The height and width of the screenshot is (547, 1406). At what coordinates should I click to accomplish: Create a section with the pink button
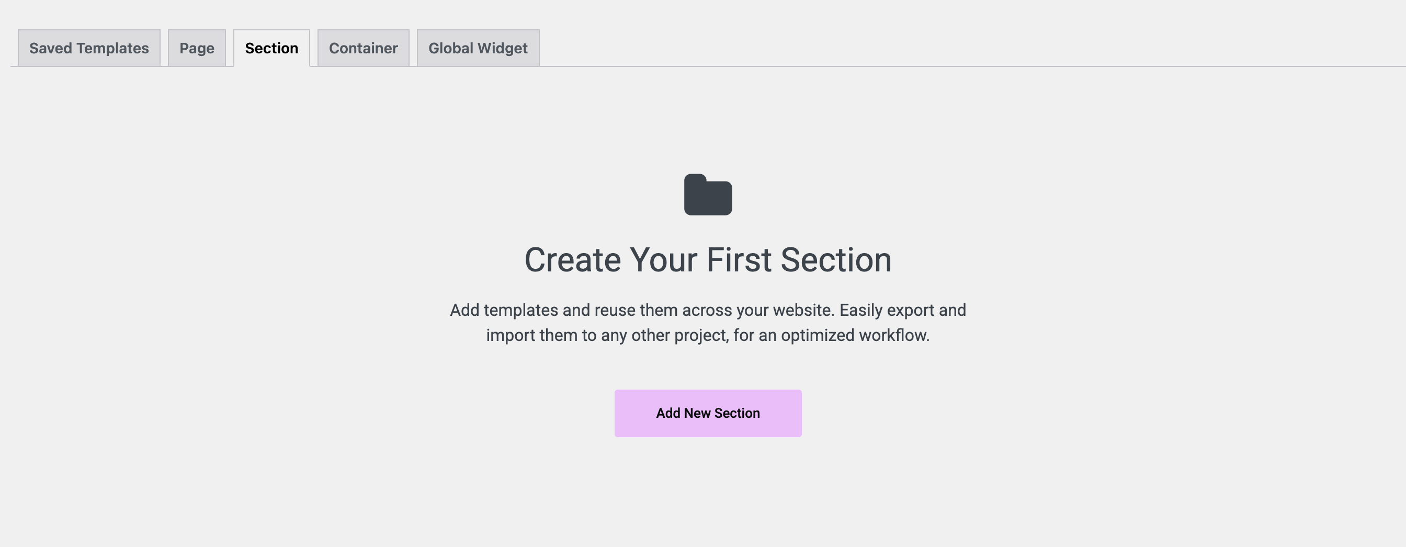[708, 413]
